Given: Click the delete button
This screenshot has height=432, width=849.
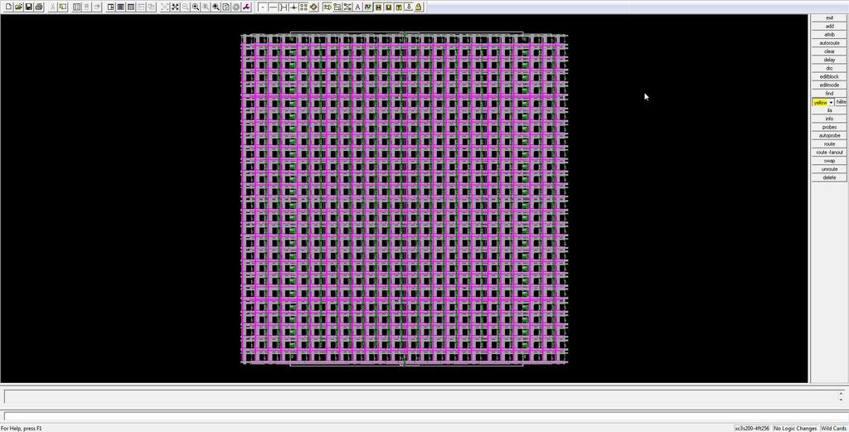Looking at the screenshot, I should [829, 177].
